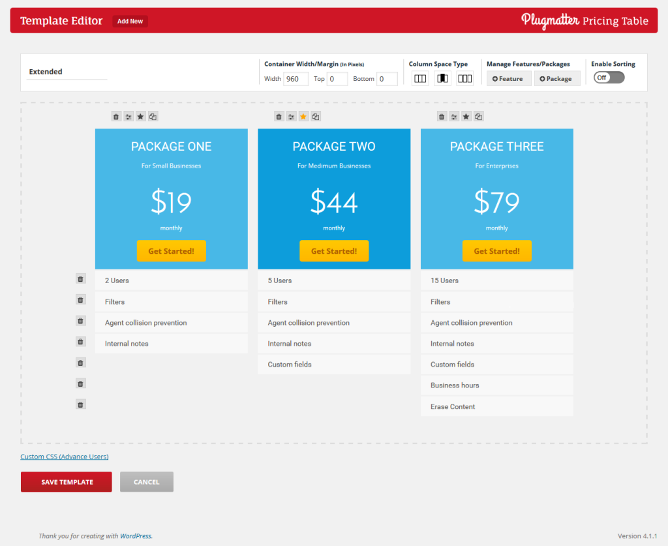Open the Package management panel

tap(556, 78)
